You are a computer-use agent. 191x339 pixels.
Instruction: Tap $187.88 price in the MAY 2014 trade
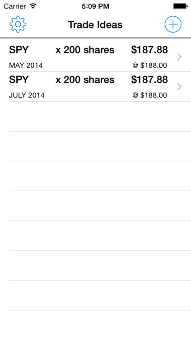click(x=149, y=50)
